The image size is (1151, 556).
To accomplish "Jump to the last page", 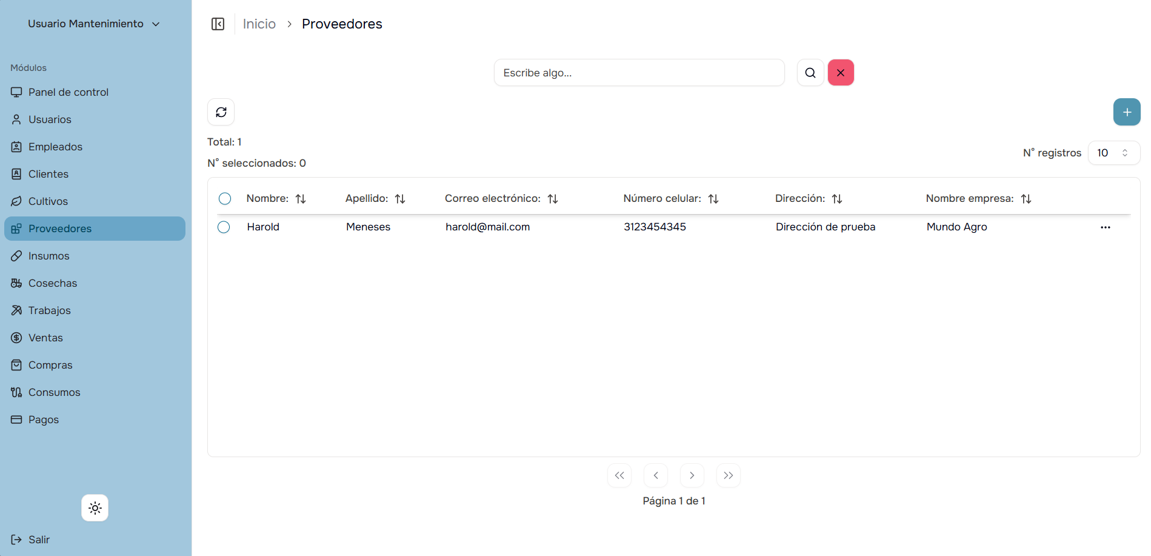I will coord(728,475).
